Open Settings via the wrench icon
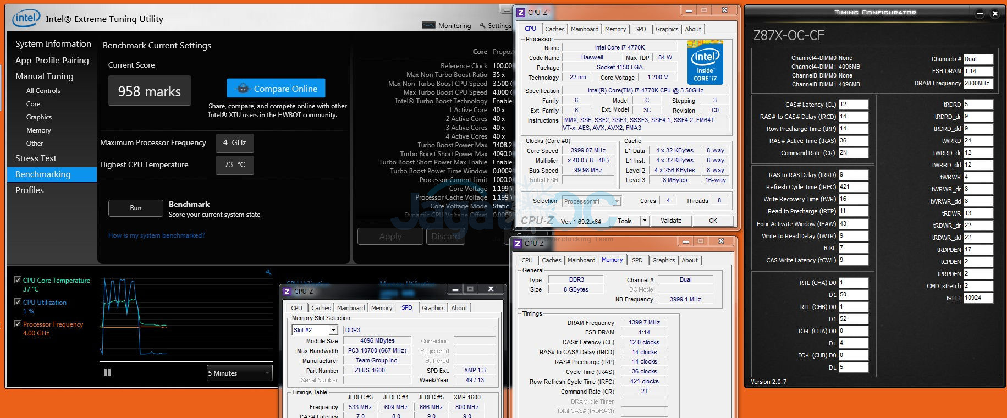Screen dimensions: 1007x418 point(482,25)
